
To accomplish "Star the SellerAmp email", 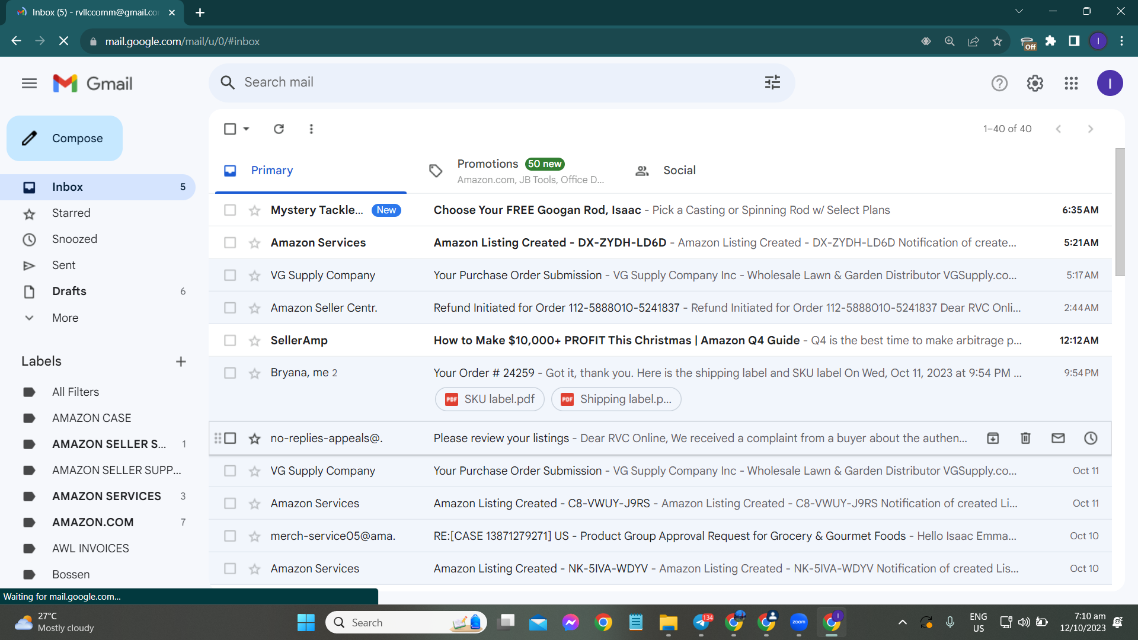I will 255,341.
